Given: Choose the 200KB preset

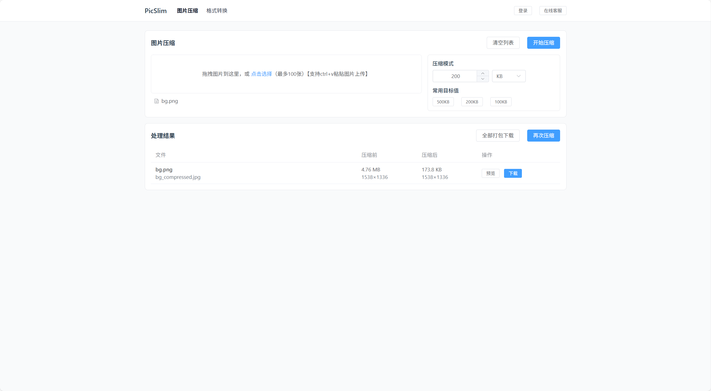Looking at the screenshot, I should click(472, 102).
